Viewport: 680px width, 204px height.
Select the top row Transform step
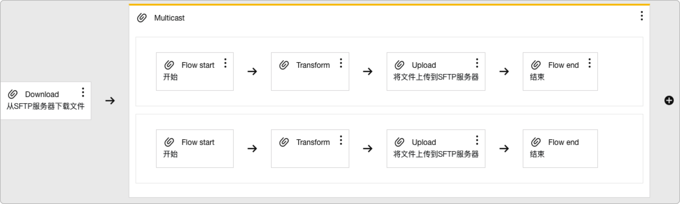[x=310, y=72]
